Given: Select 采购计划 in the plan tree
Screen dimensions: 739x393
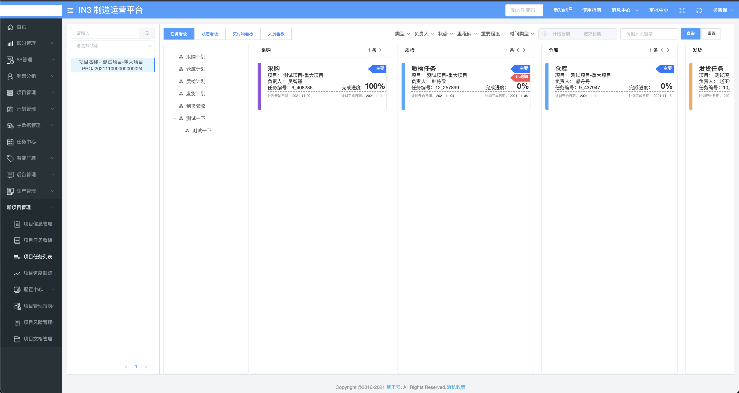Looking at the screenshot, I should point(196,57).
